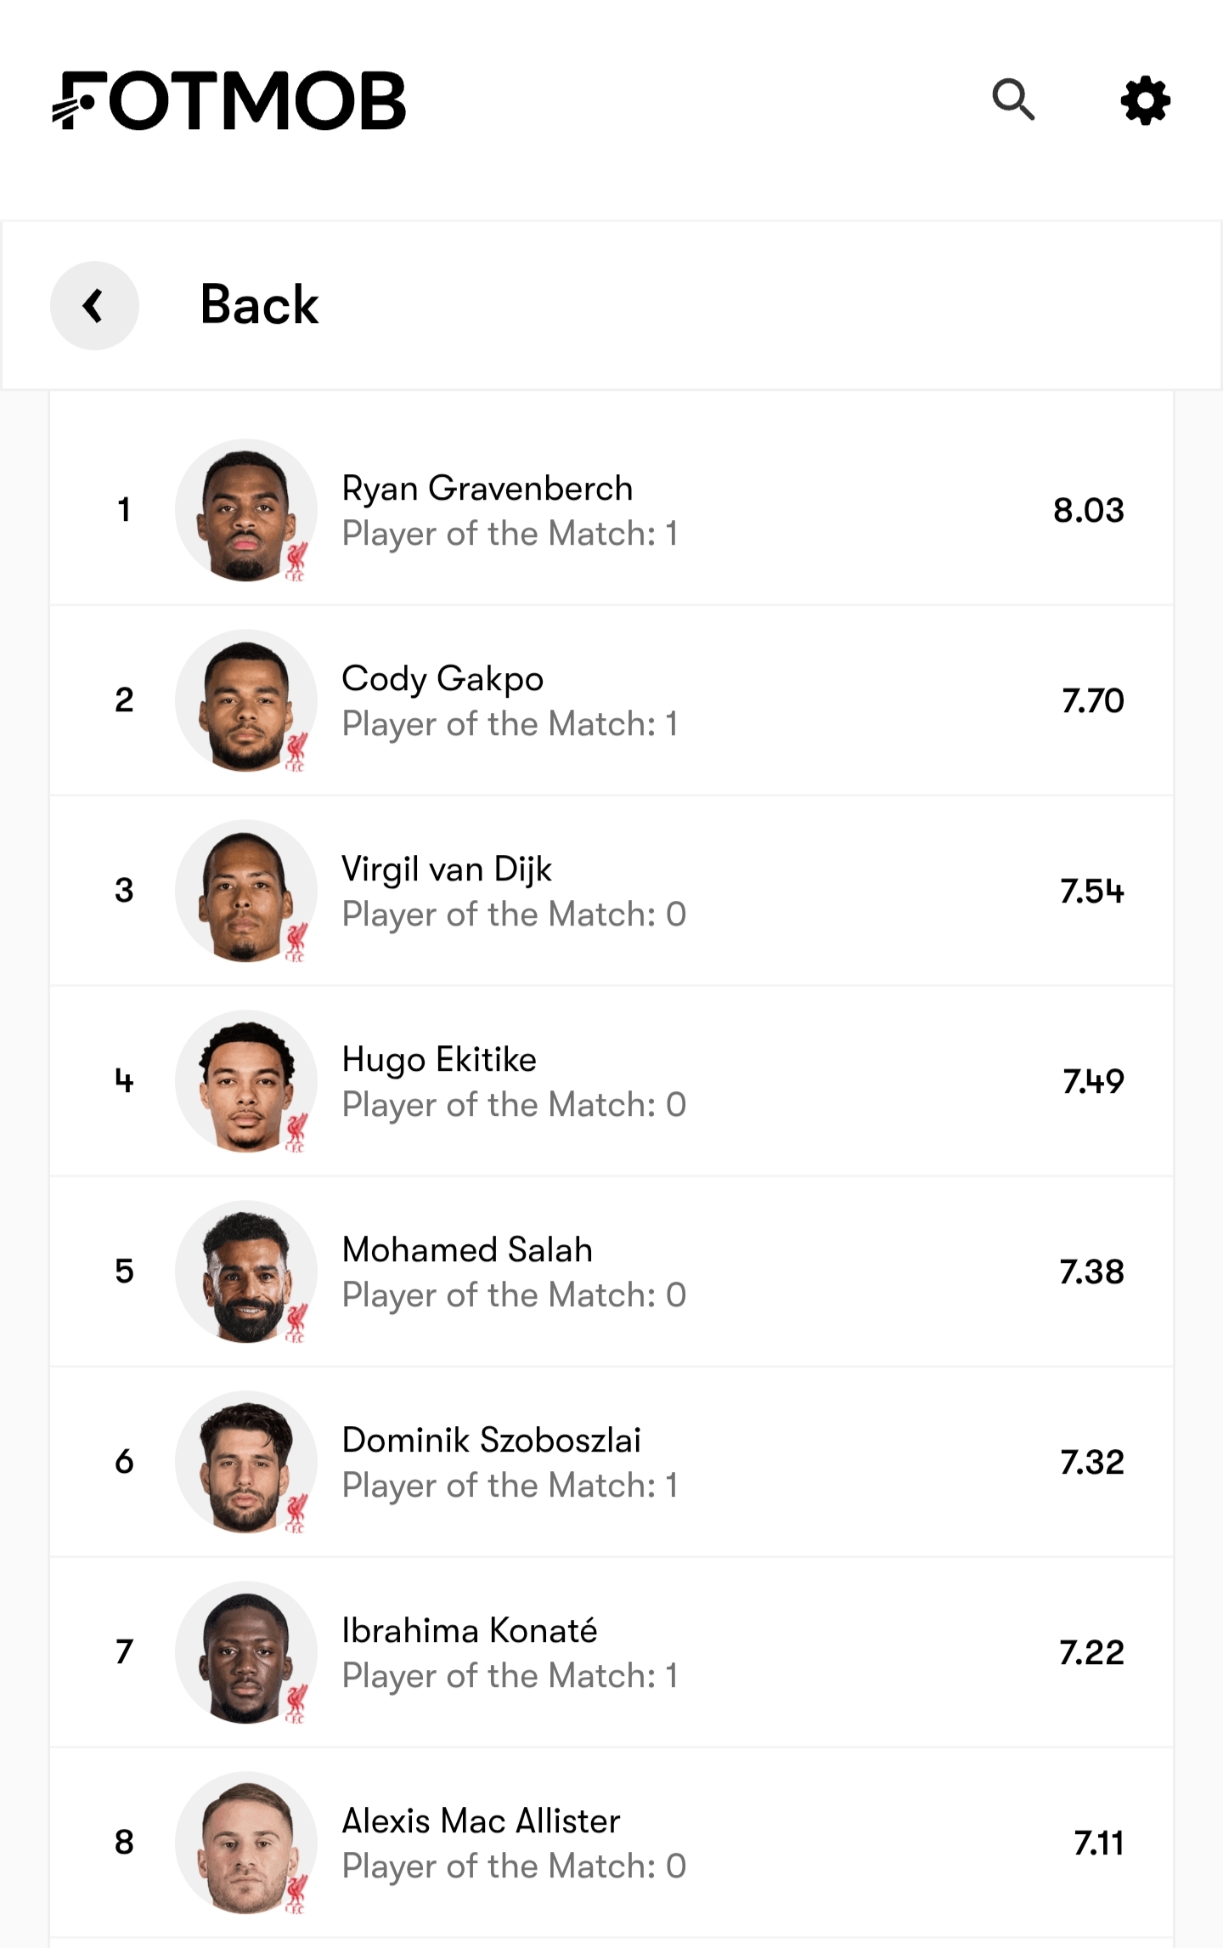Click the Cody Gakpo name
Image resolution: width=1223 pixels, height=1948 pixels.
[442, 679]
